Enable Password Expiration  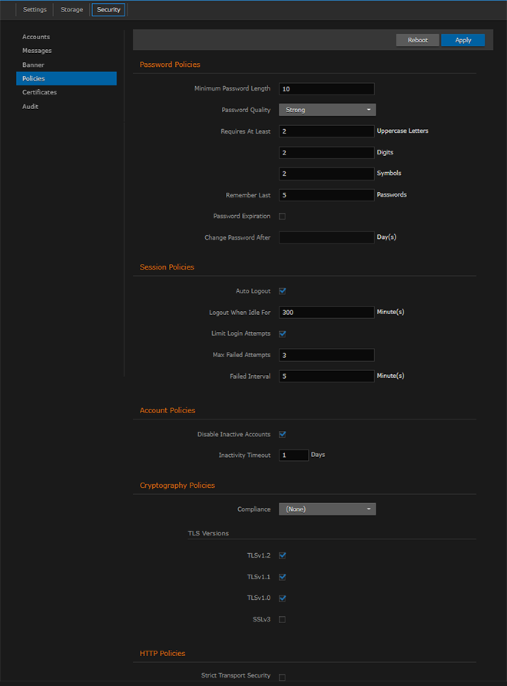click(282, 216)
